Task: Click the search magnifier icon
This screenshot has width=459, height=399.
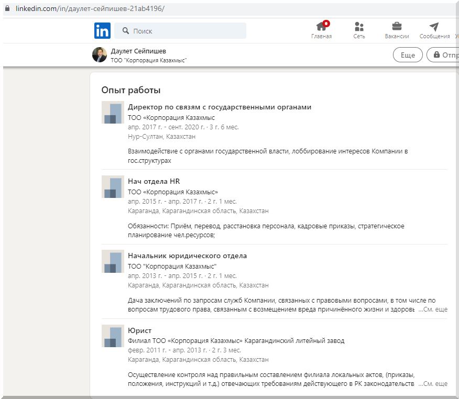Action: click(x=126, y=31)
